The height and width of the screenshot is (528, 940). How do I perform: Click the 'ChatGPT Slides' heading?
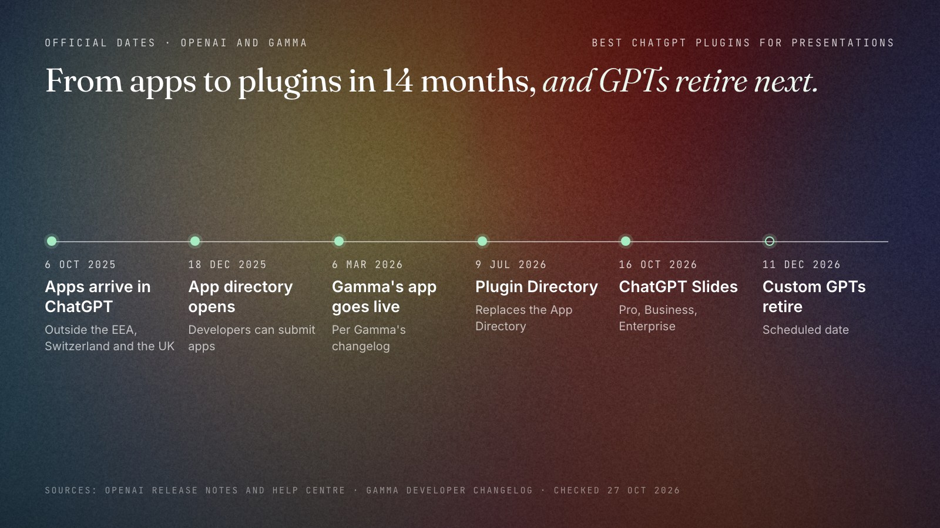coord(678,287)
